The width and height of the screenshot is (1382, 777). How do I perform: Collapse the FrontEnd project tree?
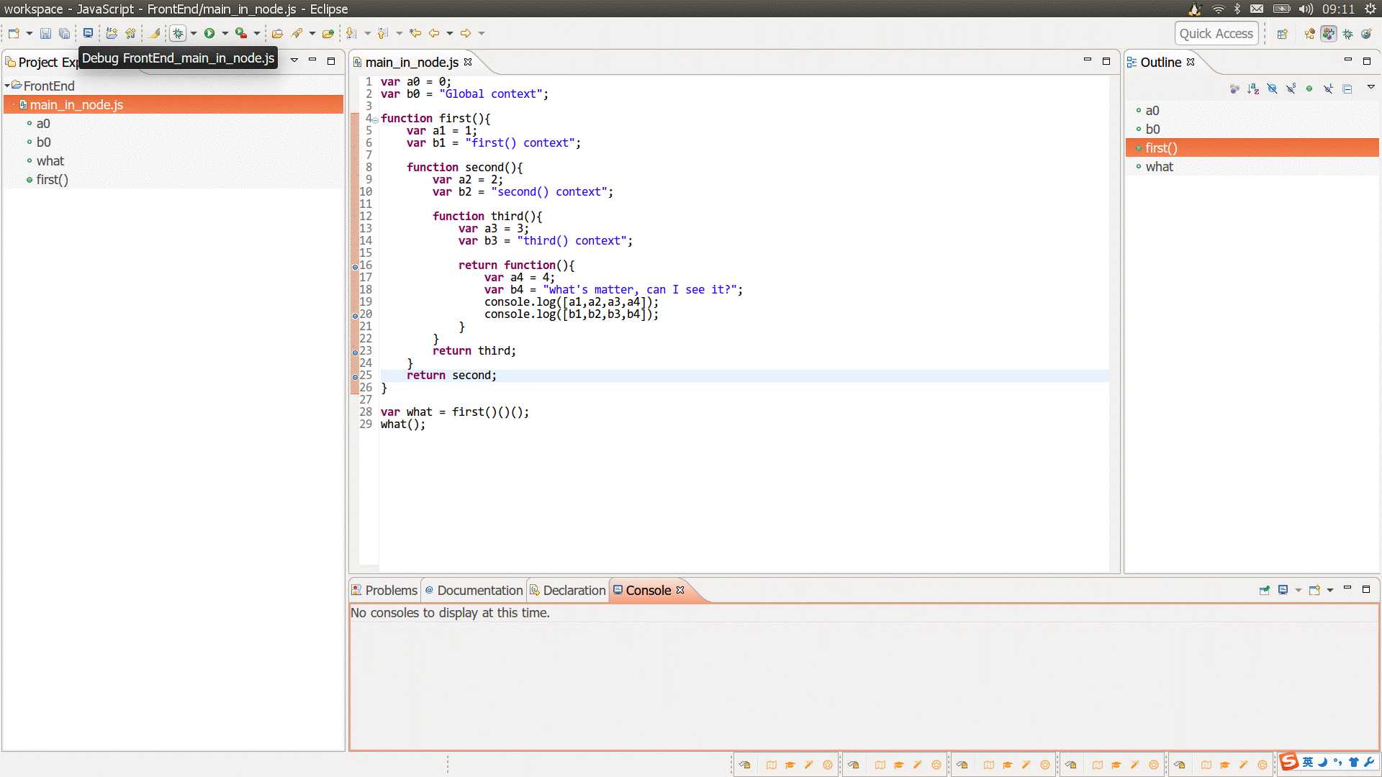pos(7,86)
